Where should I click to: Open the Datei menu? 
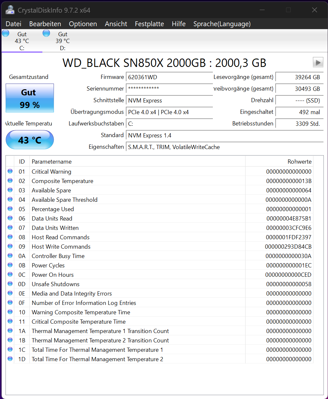pos(14,24)
